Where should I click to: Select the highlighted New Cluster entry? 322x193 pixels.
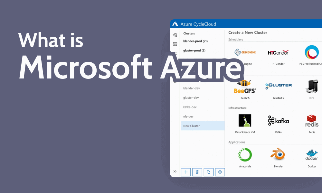point(203,126)
